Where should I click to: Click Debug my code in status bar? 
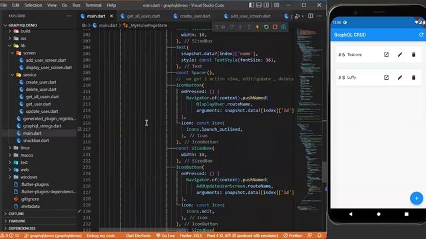click(101, 236)
